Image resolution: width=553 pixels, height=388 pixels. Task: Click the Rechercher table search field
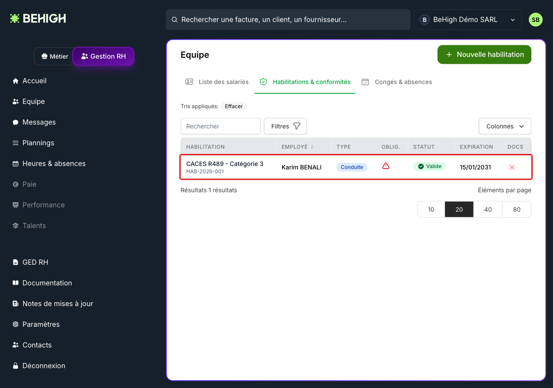(x=220, y=126)
